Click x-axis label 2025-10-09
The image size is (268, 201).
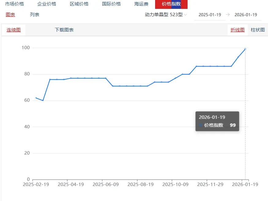coord(175,185)
